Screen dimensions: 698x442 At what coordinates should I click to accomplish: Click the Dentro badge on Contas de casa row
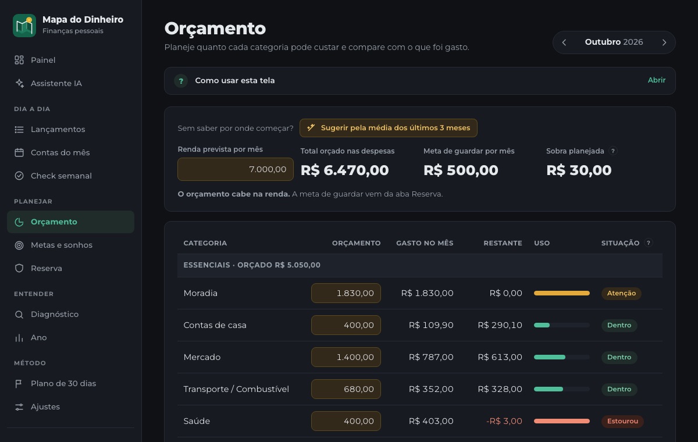point(619,325)
